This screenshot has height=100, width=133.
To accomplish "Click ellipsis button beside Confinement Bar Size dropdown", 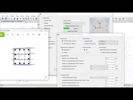I will (x=104, y=77).
